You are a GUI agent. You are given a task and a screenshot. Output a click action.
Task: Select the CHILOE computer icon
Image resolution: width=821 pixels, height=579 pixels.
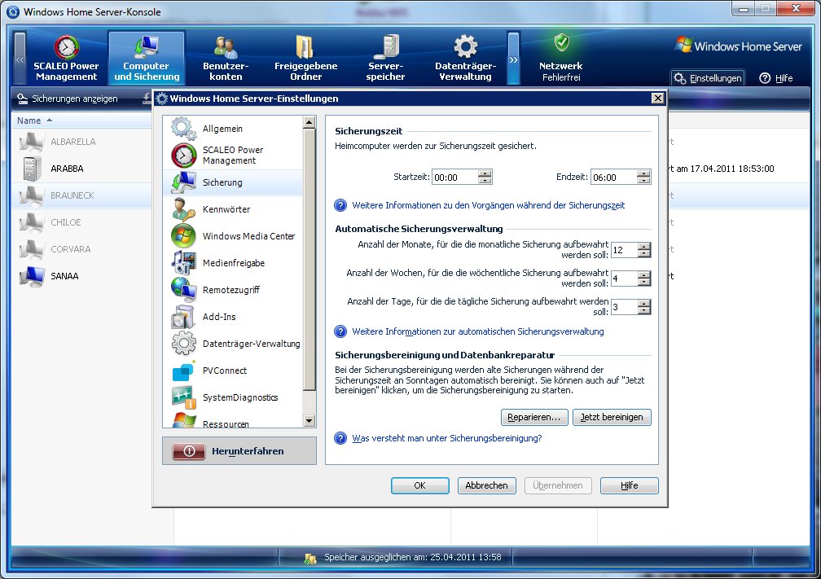point(32,222)
